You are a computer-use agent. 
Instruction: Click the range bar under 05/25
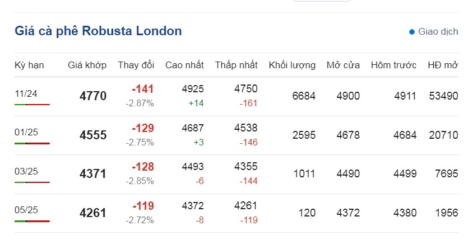click(x=33, y=222)
